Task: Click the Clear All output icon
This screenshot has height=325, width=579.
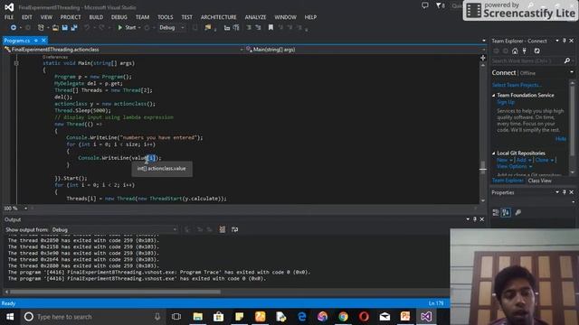Action: (222, 229)
